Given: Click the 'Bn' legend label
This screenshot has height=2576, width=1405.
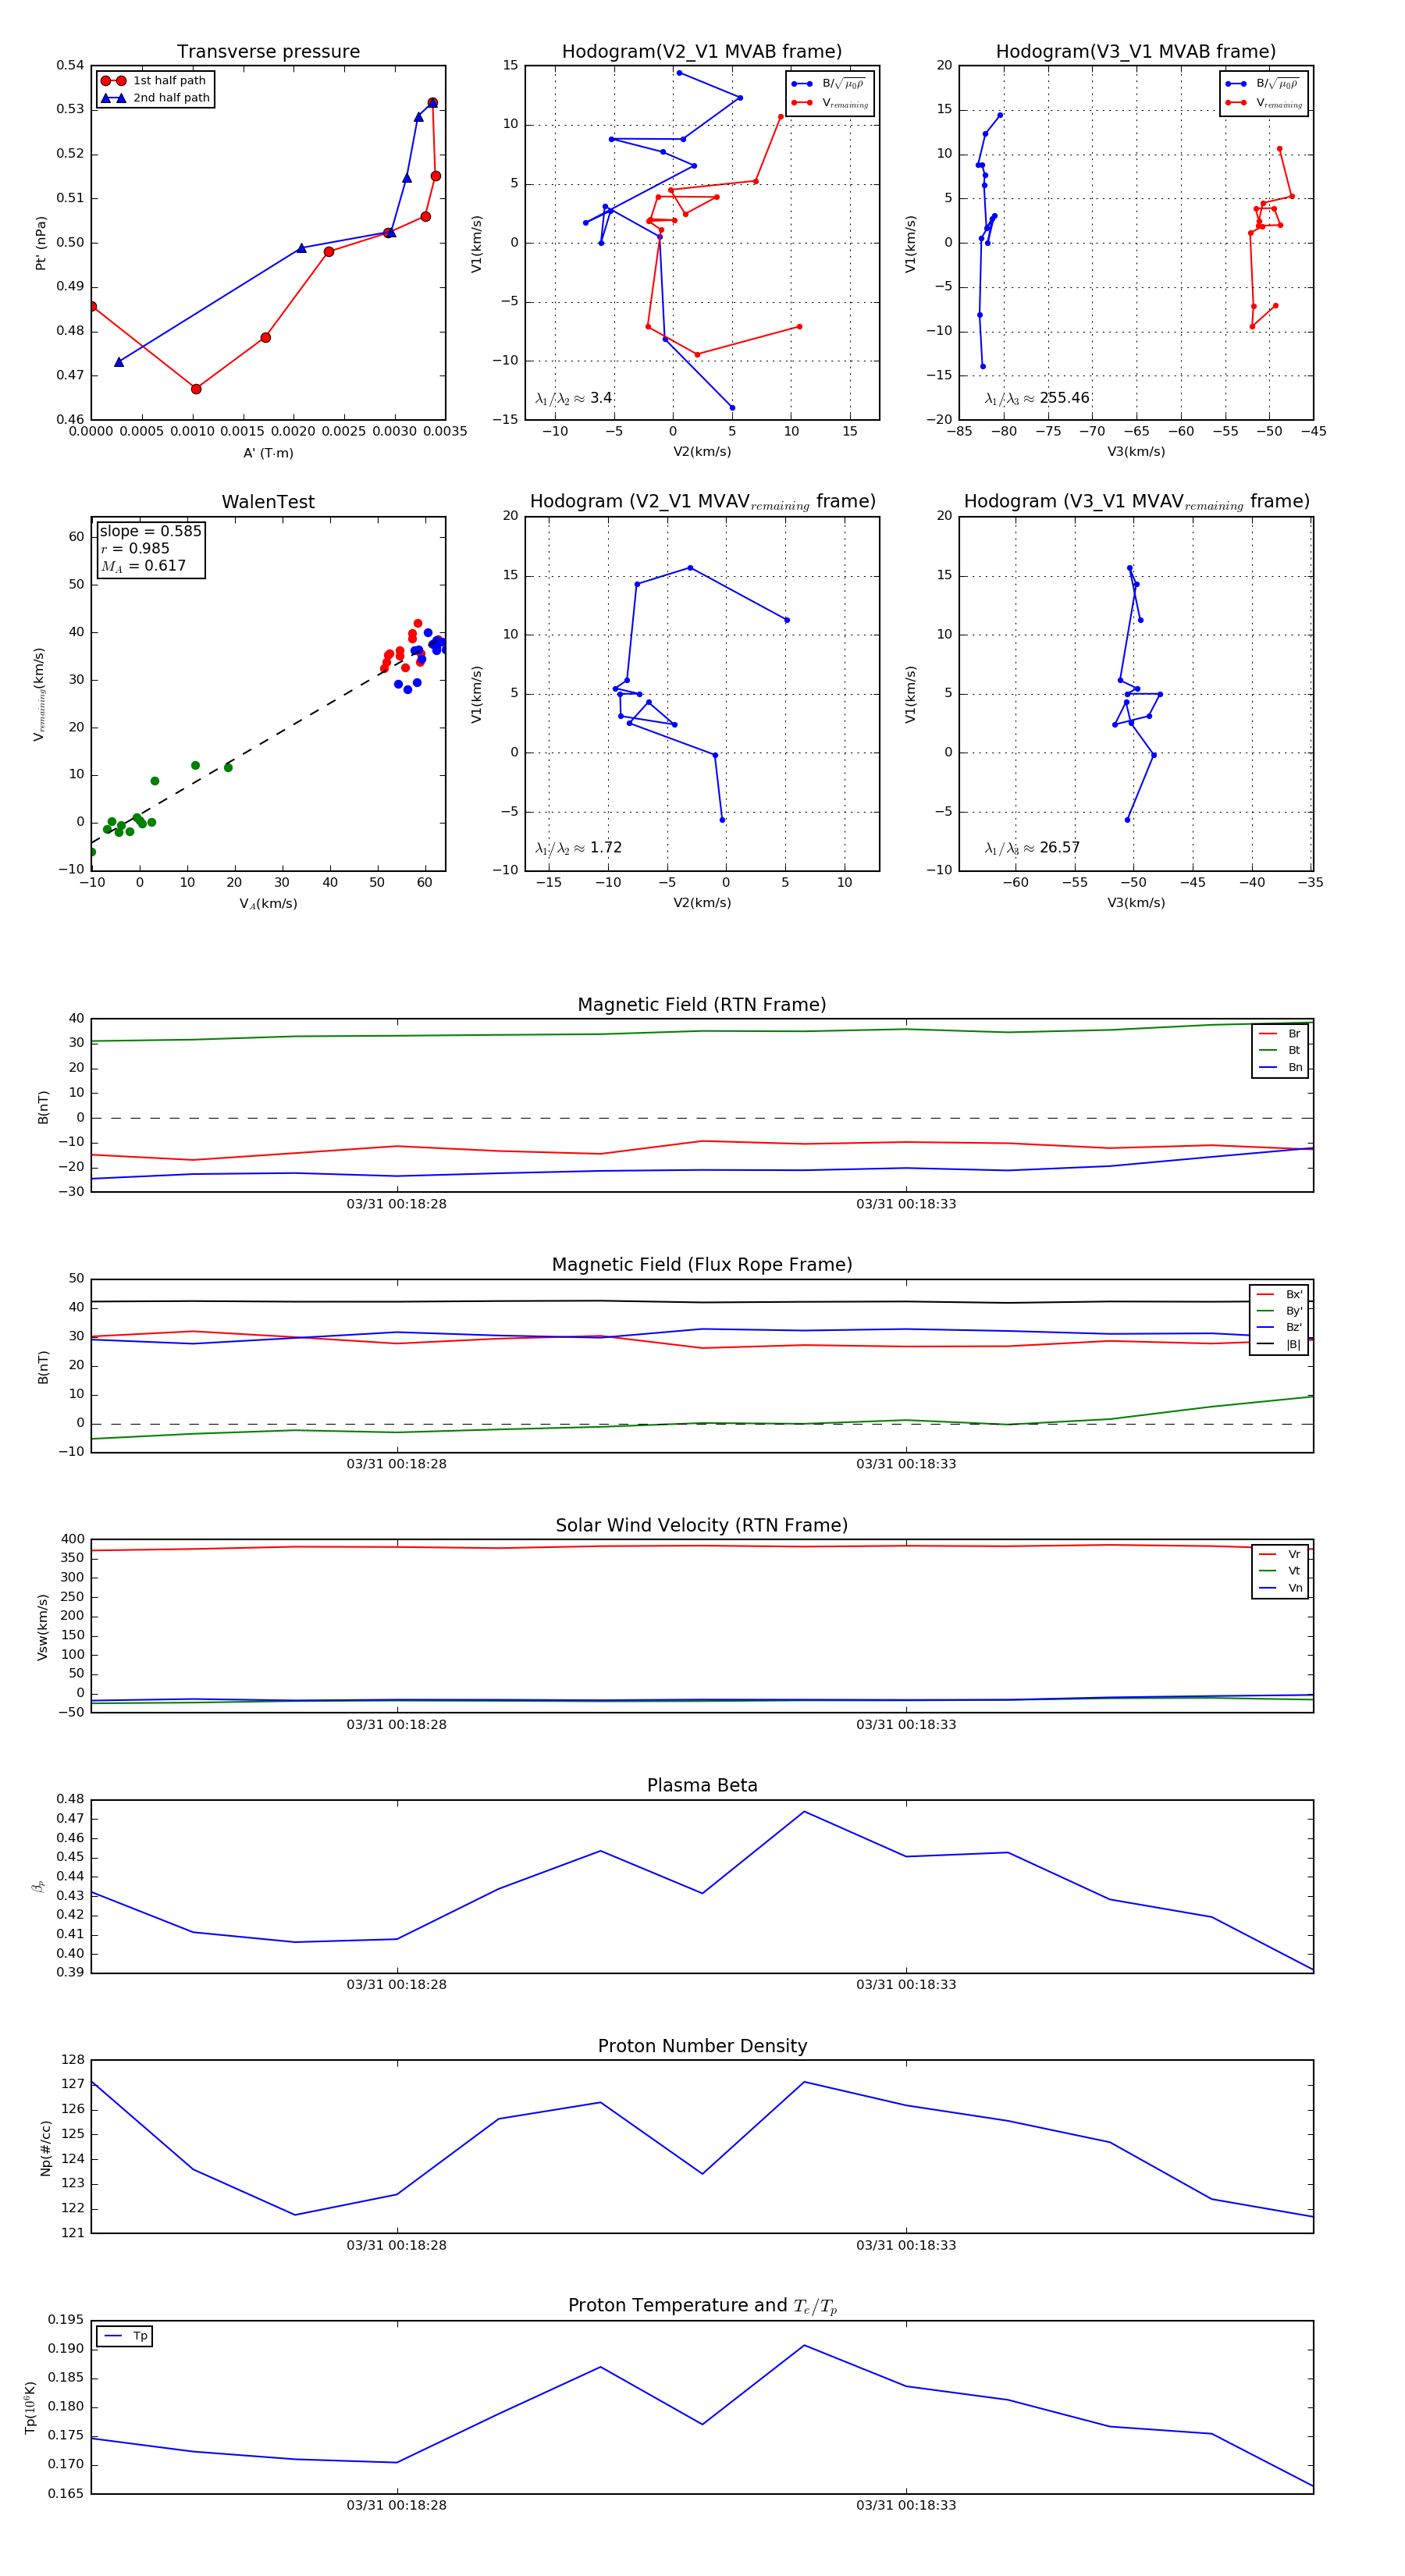Looking at the screenshot, I should click(1295, 1067).
